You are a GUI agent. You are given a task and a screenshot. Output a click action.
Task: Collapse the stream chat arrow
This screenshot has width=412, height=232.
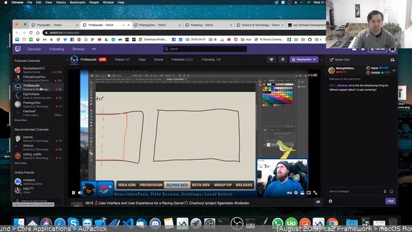coord(321,60)
